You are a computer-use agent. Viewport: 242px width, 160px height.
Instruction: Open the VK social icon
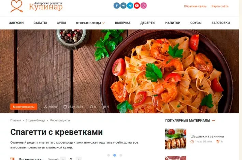[124, 6]
